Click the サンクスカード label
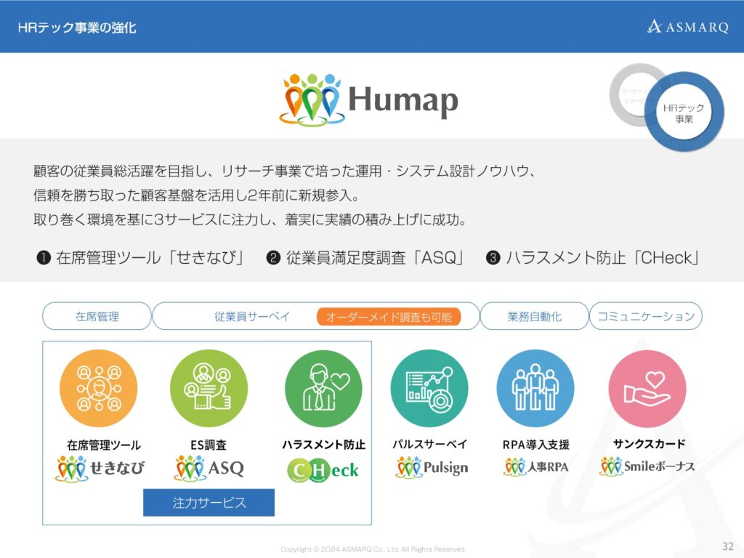The width and height of the screenshot is (744, 558). point(649,444)
